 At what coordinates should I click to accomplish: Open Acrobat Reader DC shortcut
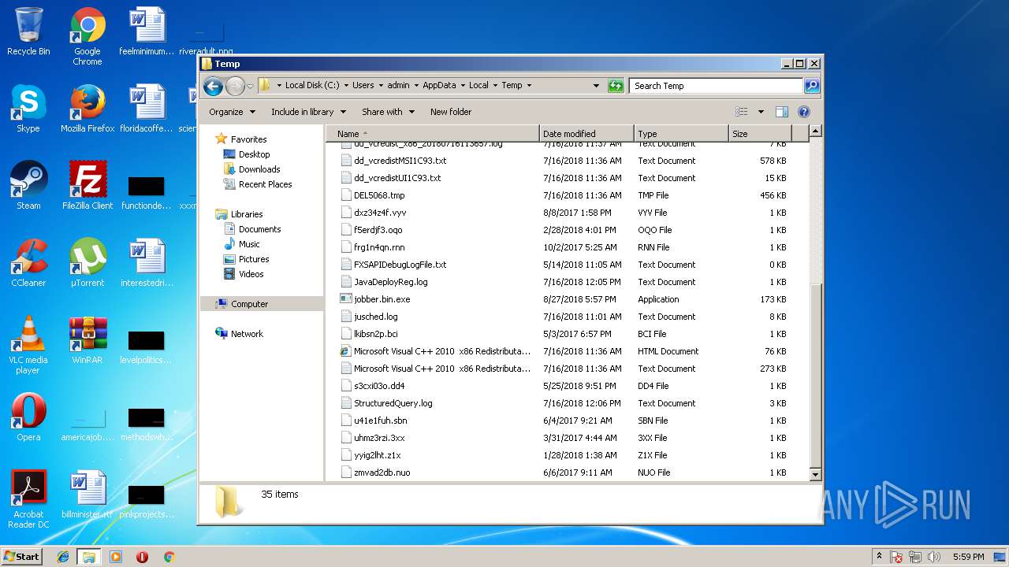pos(28,499)
